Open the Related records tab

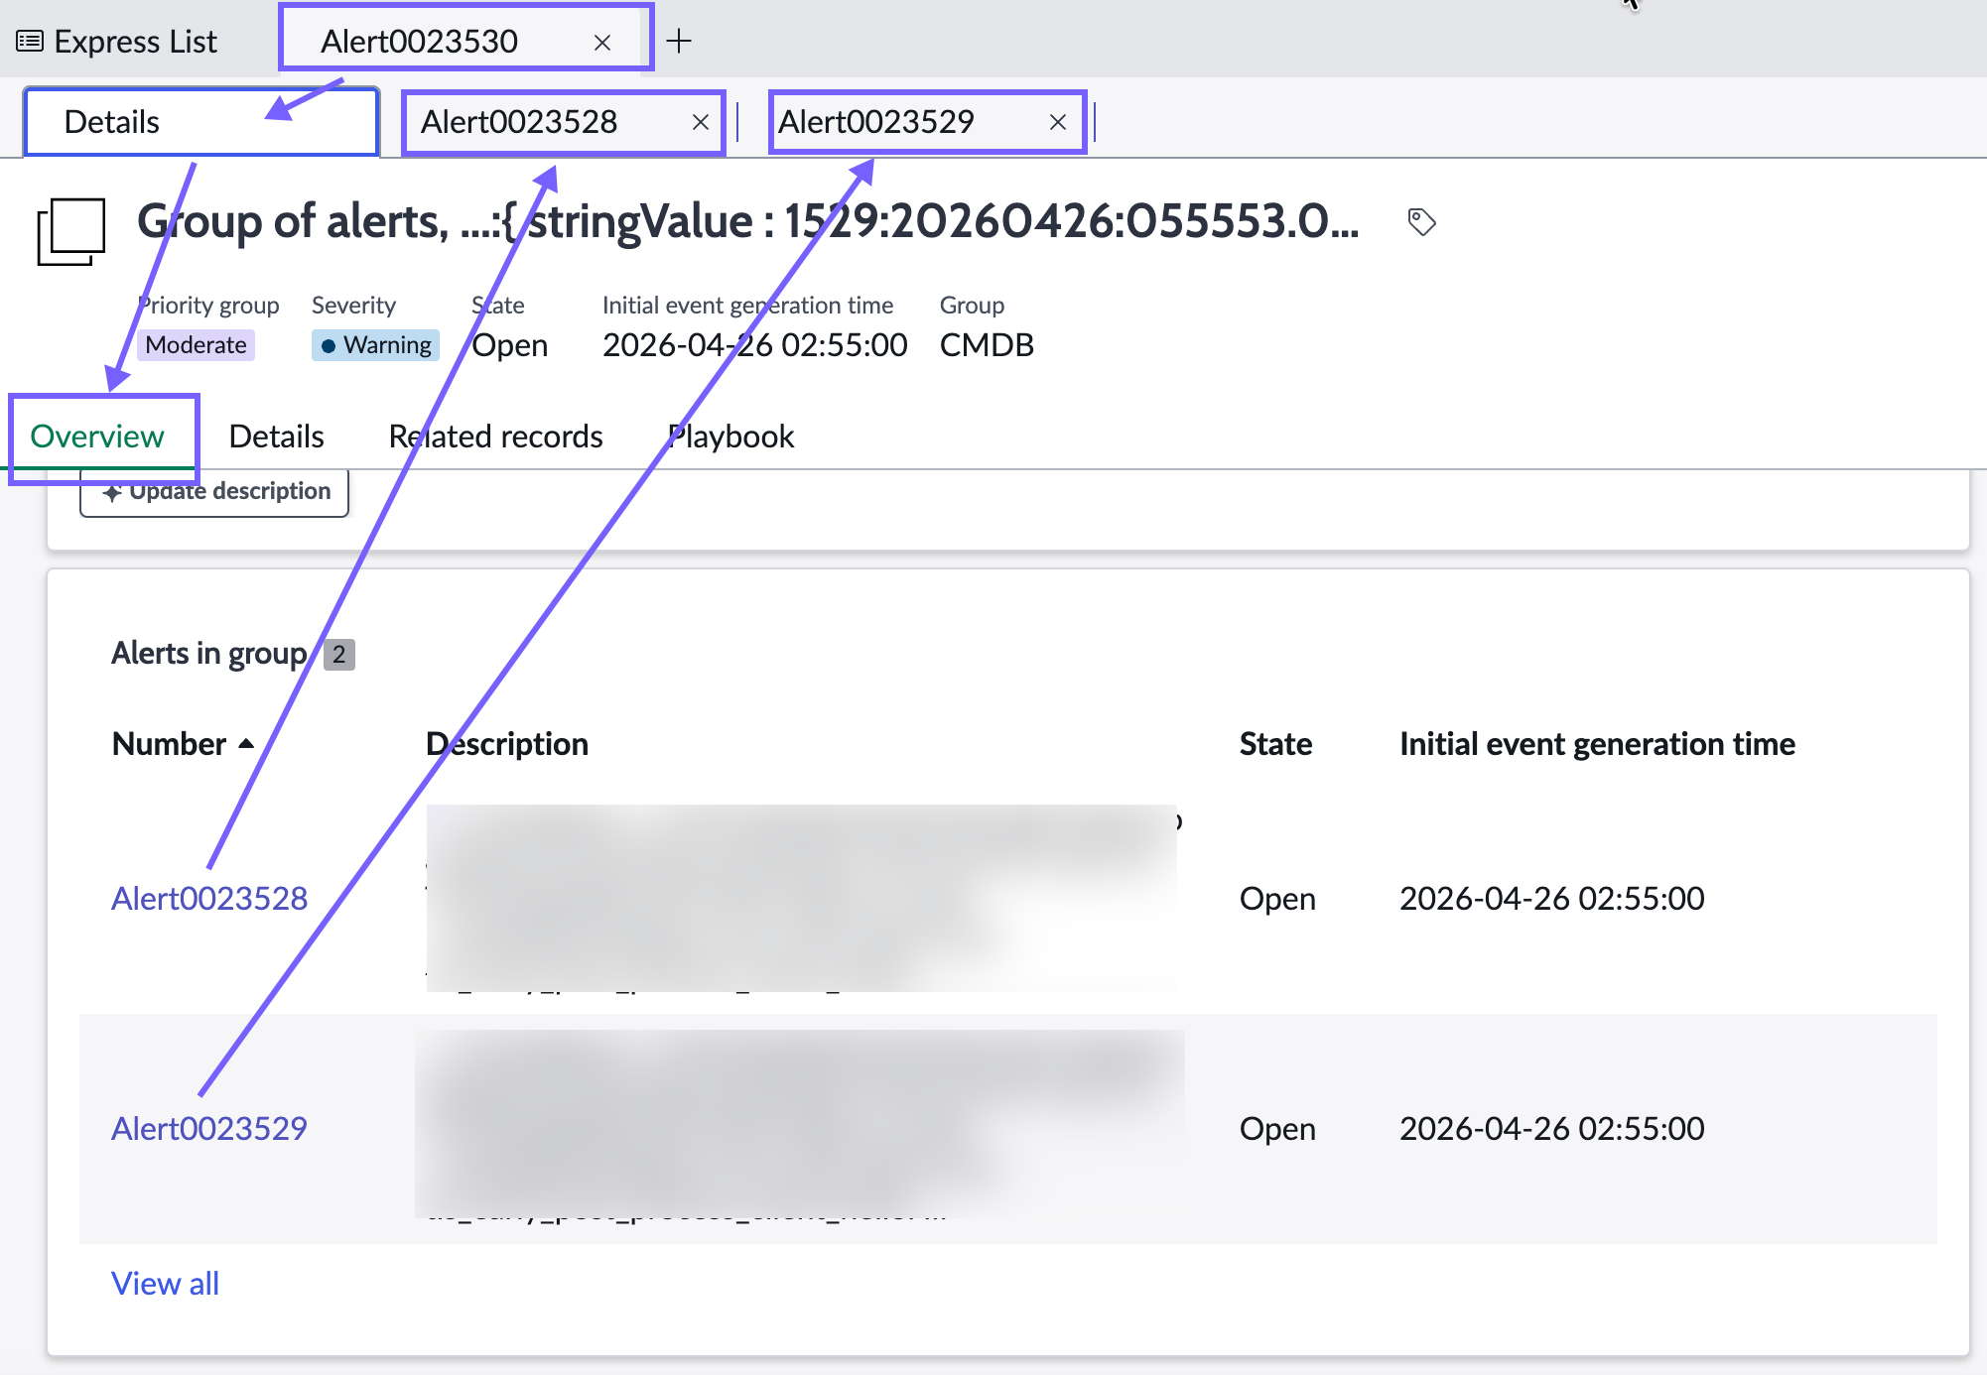[496, 437]
